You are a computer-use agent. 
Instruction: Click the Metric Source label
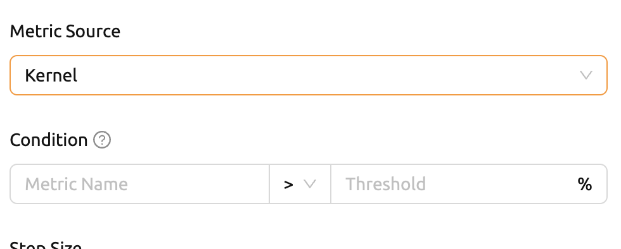click(x=65, y=31)
